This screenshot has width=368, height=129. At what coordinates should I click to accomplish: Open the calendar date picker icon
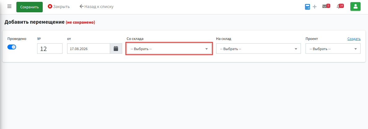116,49
